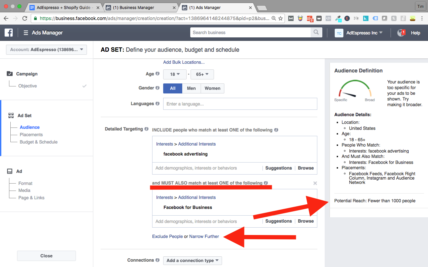428x267 pixels.
Task: Click Suggestions in the first targeting box
Action: point(279,168)
